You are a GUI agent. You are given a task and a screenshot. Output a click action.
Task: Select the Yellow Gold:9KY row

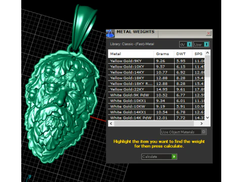pos(156,61)
